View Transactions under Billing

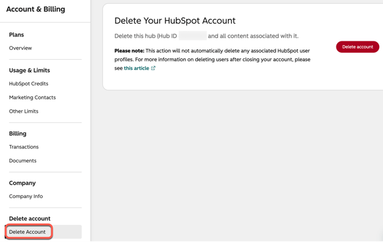coord(24,147)
